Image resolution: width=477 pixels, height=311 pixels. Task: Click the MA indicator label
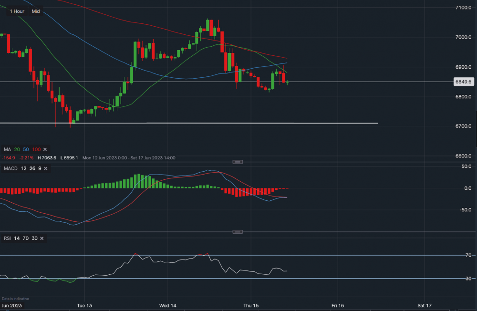point(7,149)
